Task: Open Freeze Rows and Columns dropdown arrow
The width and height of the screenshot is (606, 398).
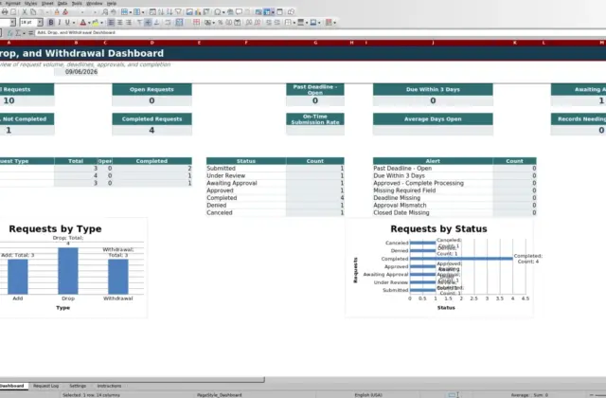Action: click(273, 12)
